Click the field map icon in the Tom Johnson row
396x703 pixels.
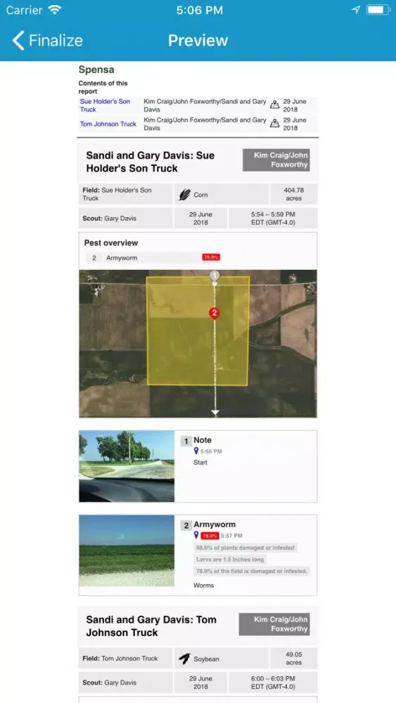275,124
